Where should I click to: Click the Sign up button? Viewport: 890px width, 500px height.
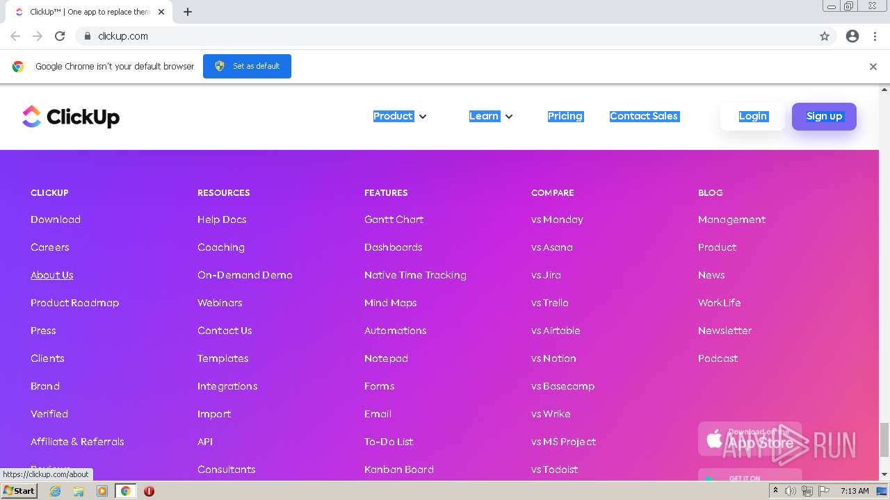click(824, 116)
